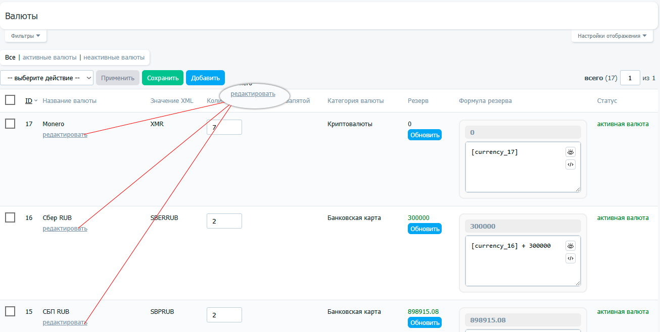Show 'неактивные валюты' filter tab

(114, 58)
